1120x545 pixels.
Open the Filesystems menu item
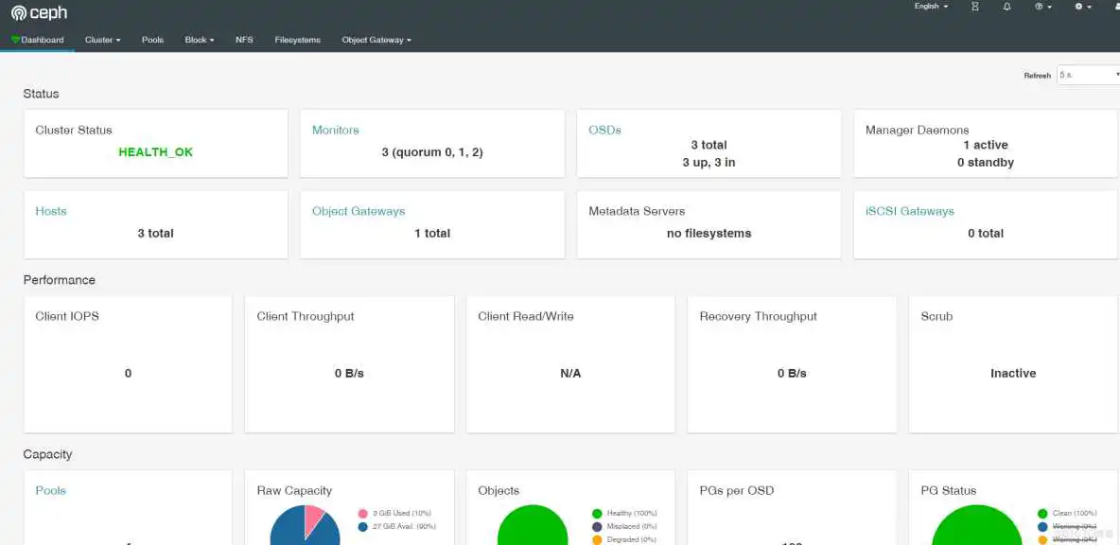[297, 40]
